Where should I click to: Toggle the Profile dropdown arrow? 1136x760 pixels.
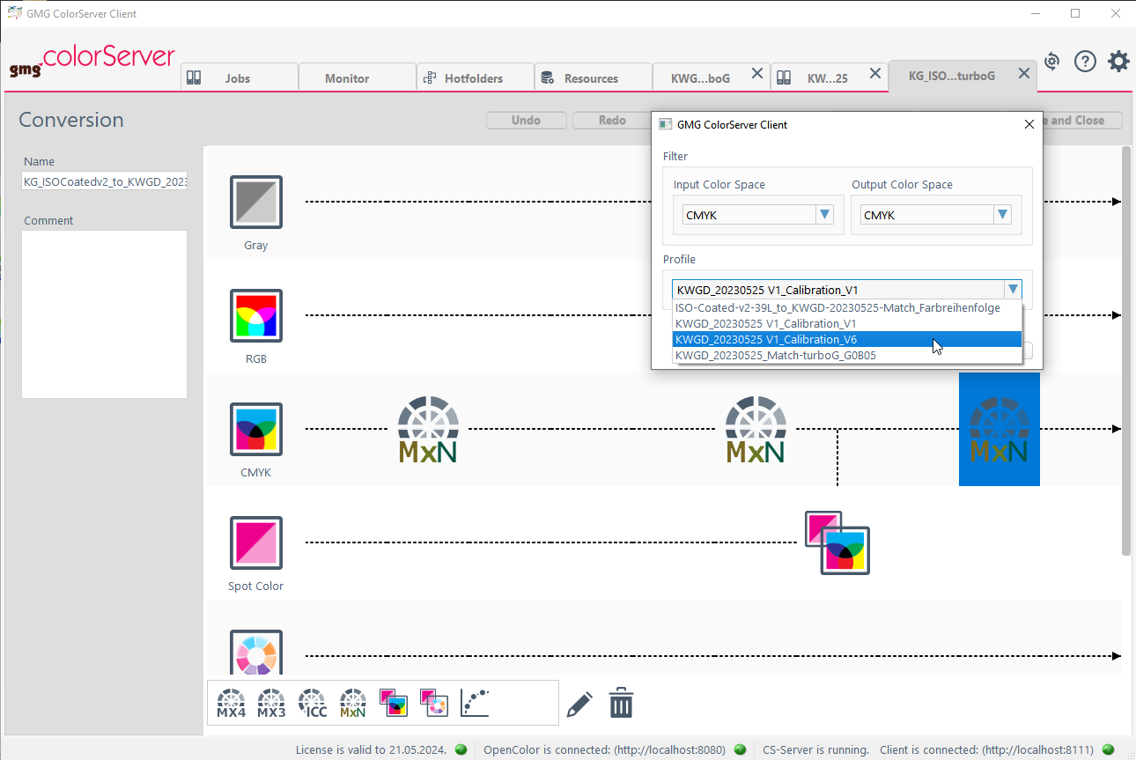pyautogui.click(x=1014, y=290)
